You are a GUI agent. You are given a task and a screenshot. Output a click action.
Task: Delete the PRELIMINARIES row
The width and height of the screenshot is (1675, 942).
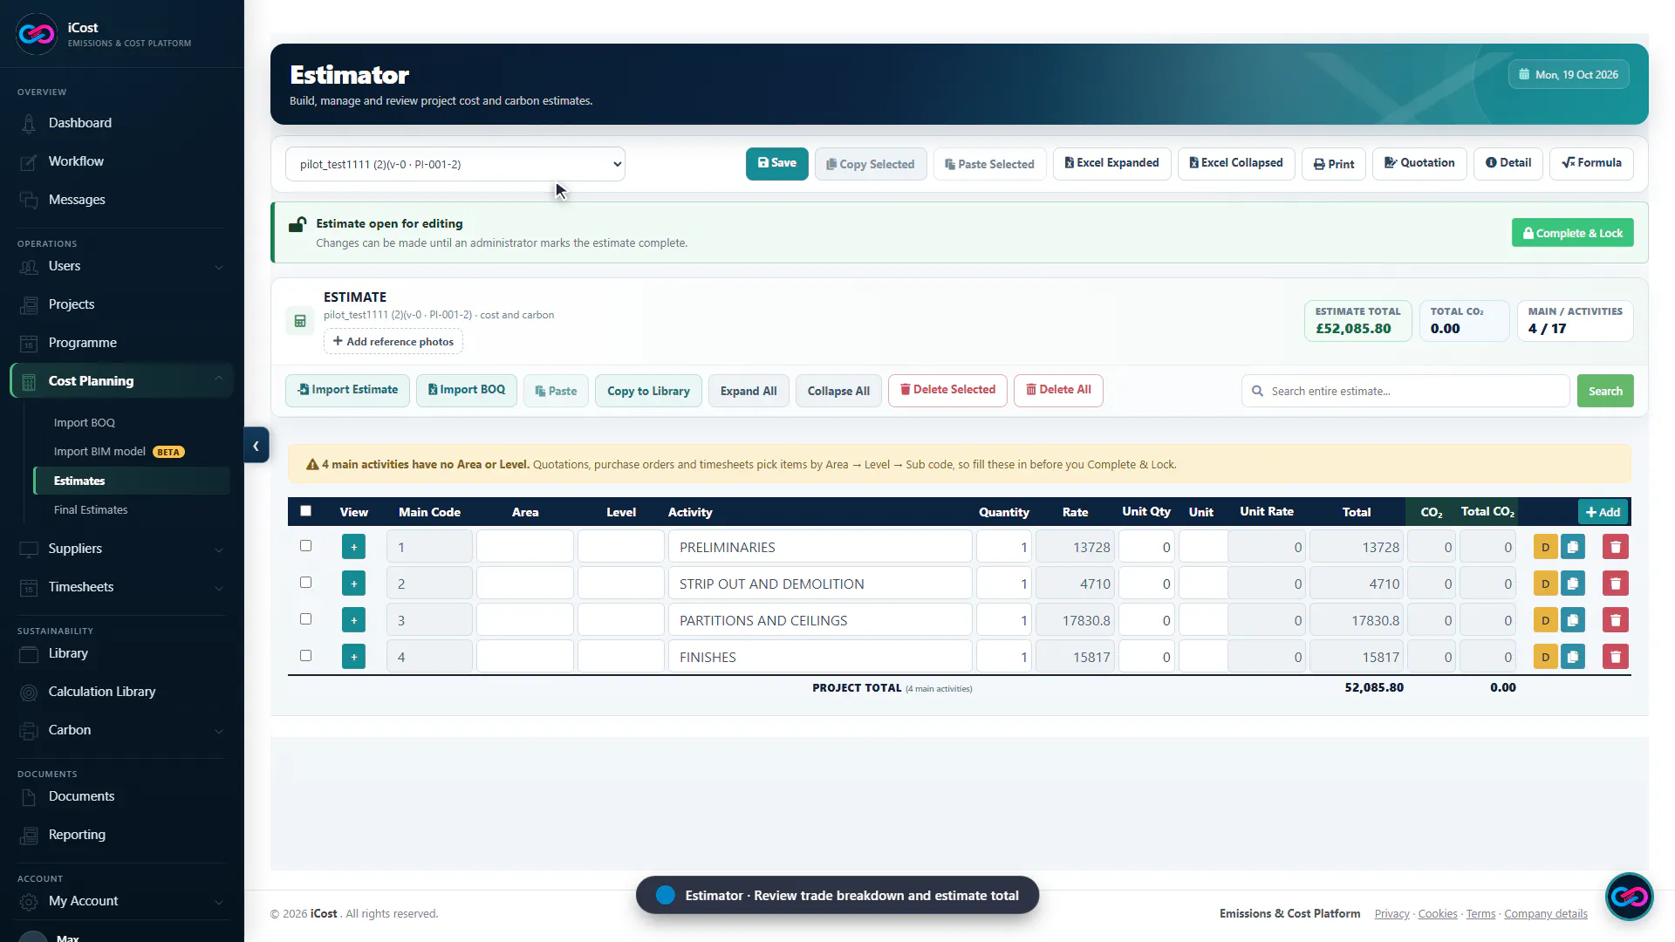point(1616,547)
